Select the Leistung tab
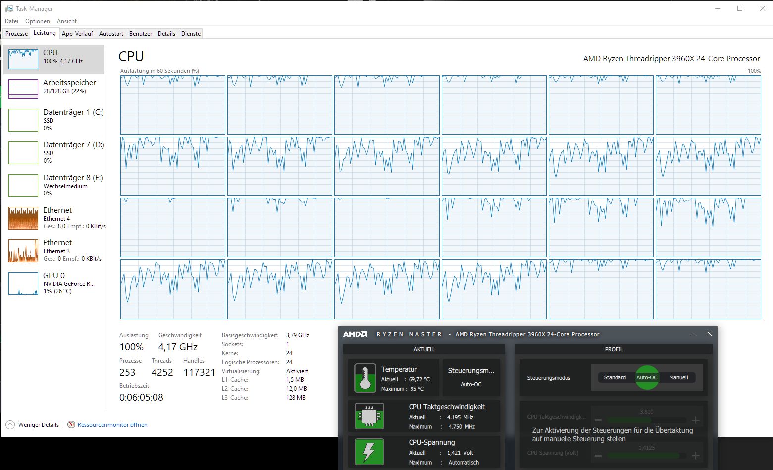Viewport: 773px width, 470px height. click(x=45, y=33)
